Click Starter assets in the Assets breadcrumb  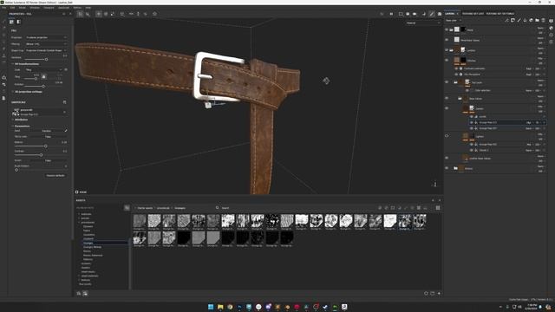(x=145, y=208)
